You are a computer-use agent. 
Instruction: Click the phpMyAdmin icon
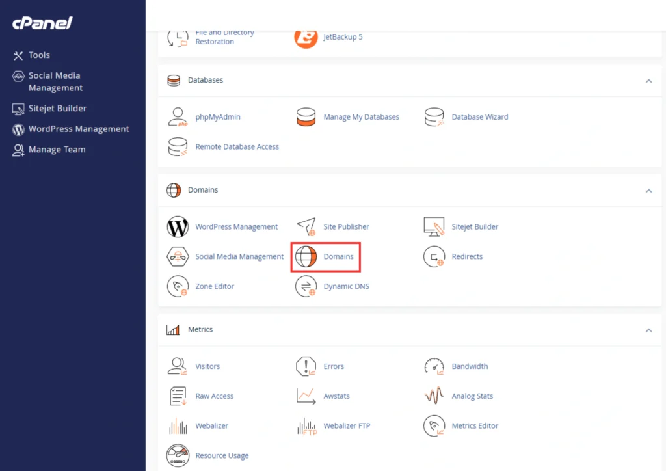point(178,117)
